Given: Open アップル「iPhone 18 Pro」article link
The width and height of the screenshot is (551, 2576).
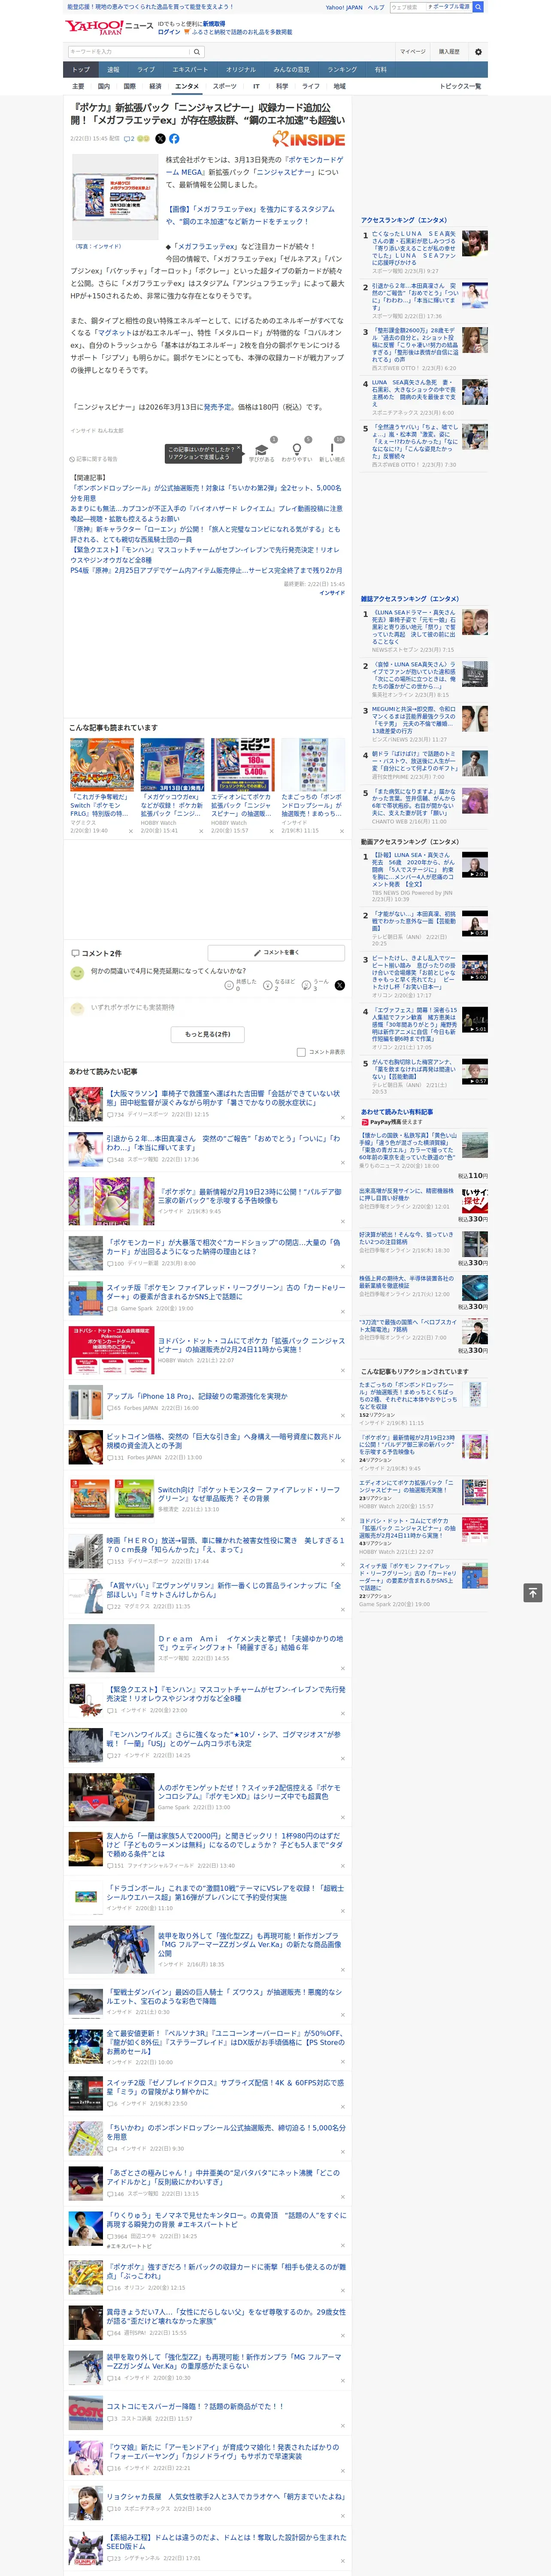Looking at the screenshot, I should [x=197, y=1396].
